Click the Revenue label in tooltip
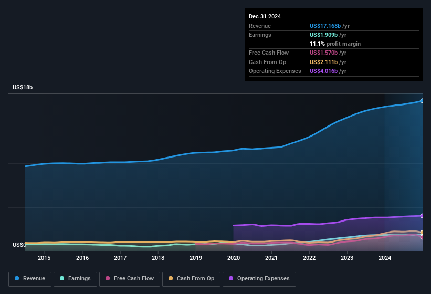The image size is (431, 294). click(260, 26)
